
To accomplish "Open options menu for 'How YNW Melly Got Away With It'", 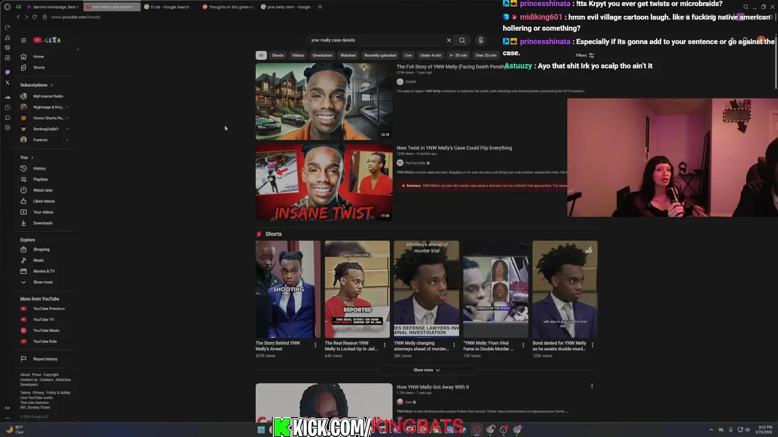I will 591,386.
